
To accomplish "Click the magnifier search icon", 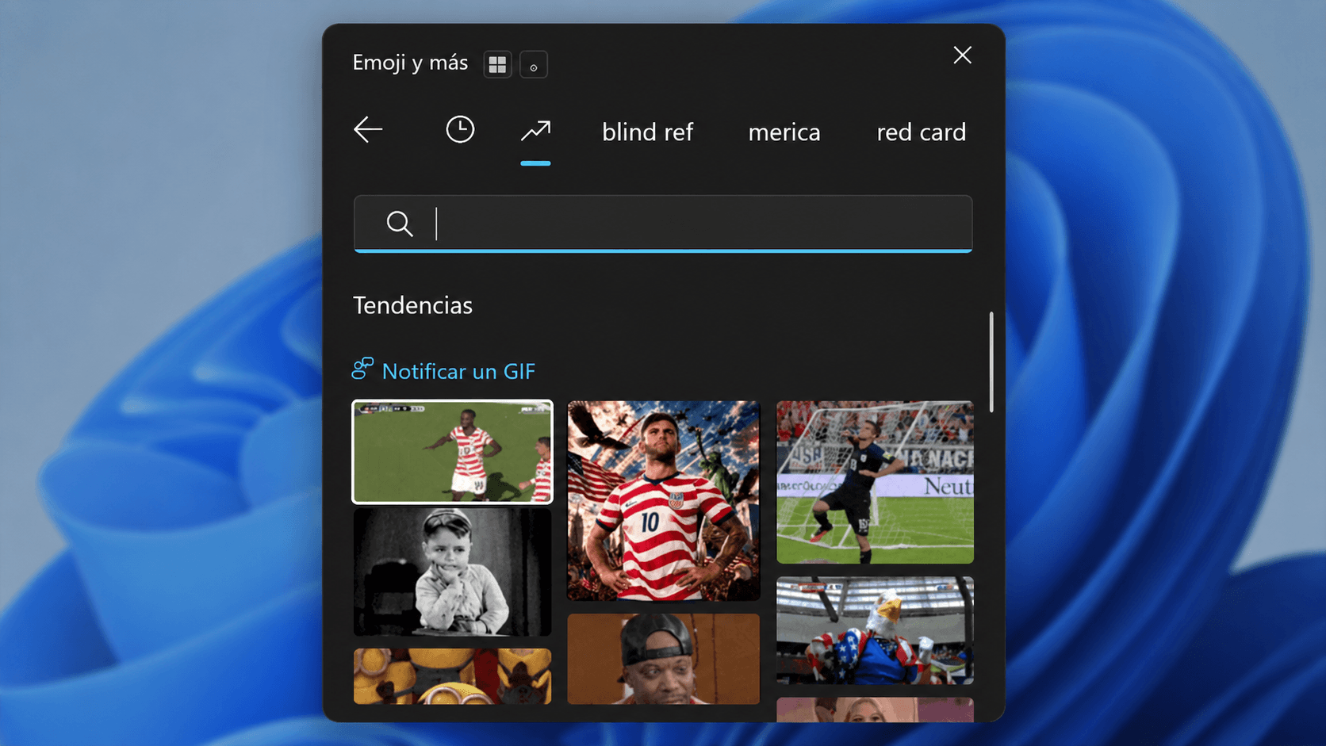I will pyautogui.click(x=400, y=224).
